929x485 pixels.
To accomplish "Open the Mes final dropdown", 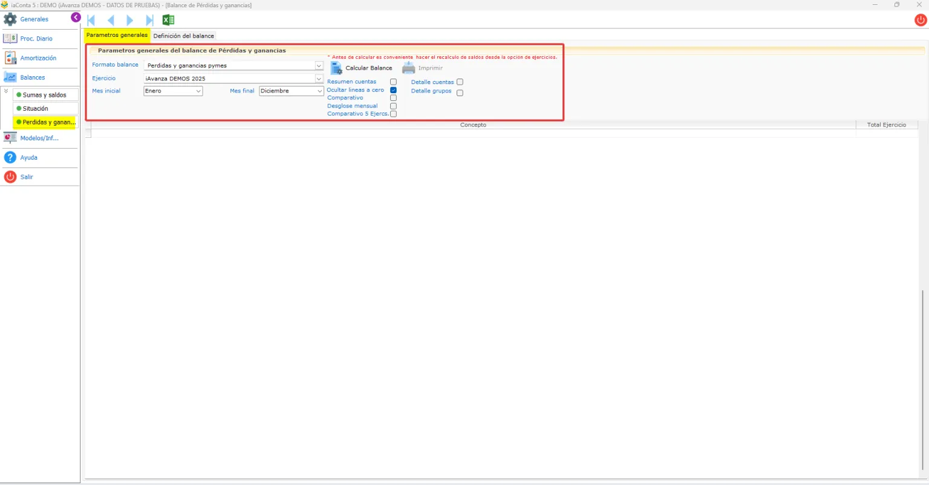I will (292, 91).
